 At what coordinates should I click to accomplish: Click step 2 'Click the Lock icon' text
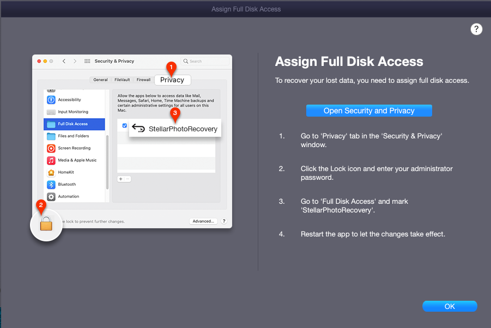(377, 173)
